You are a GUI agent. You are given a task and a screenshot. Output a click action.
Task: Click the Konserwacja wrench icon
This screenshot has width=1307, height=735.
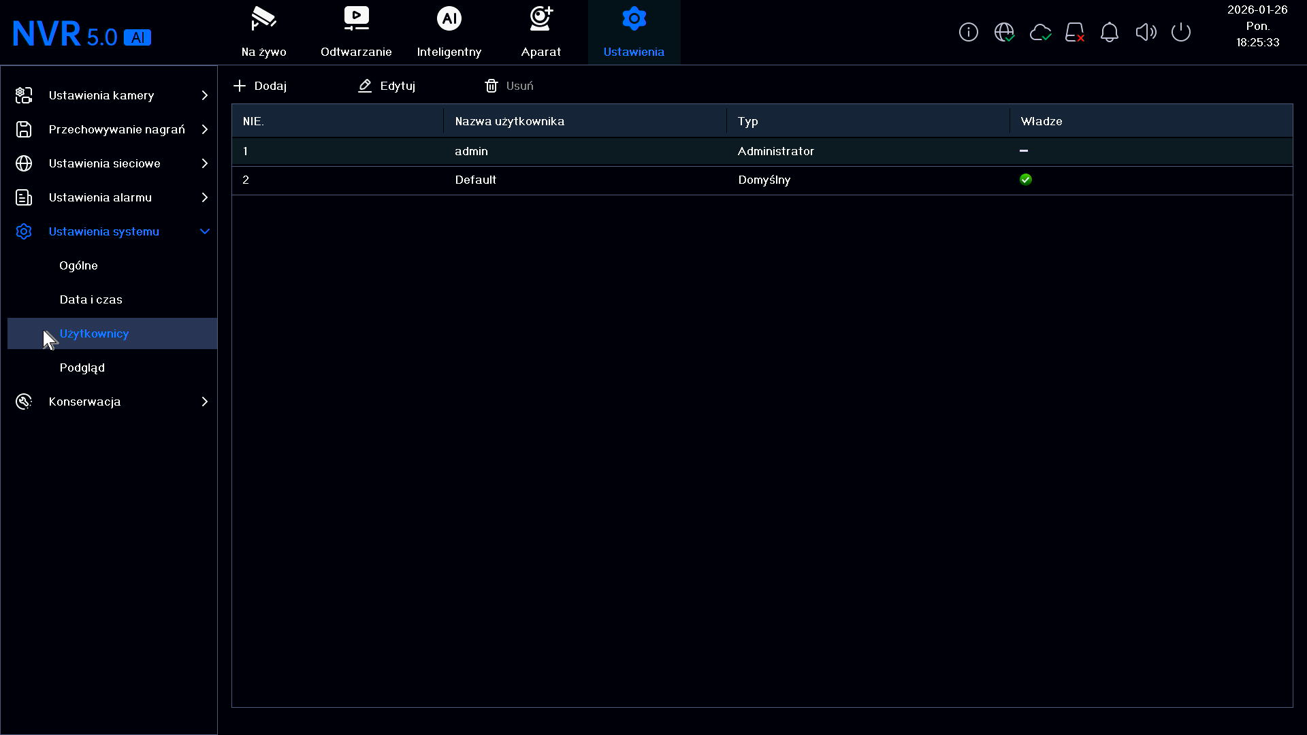click(x=24, y=402)
